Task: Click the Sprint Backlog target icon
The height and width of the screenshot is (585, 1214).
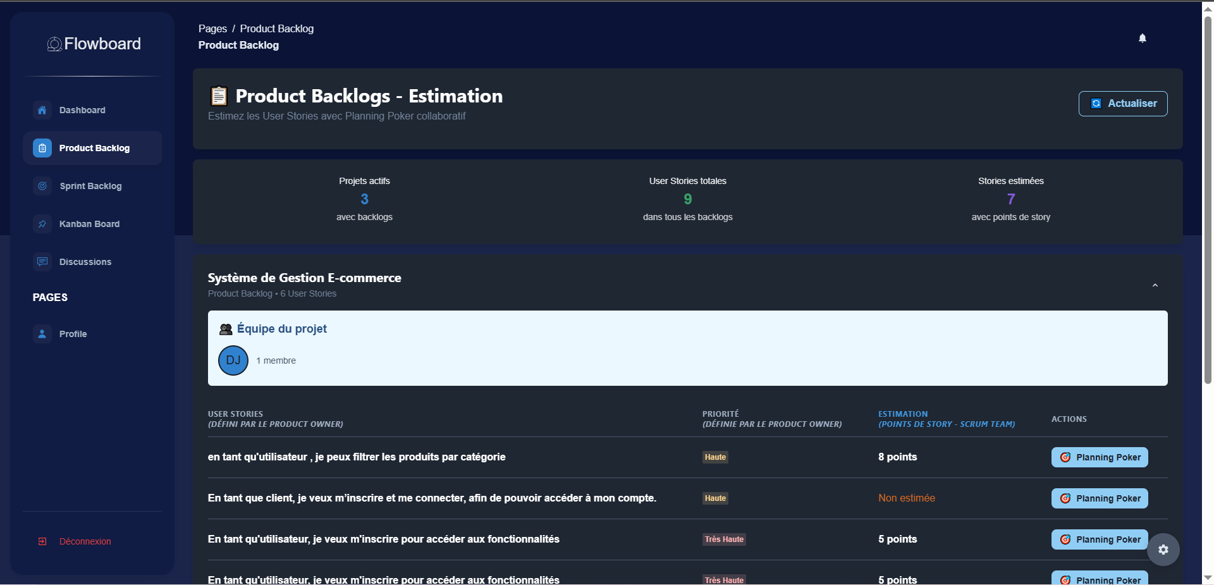Action: point(42,186)
